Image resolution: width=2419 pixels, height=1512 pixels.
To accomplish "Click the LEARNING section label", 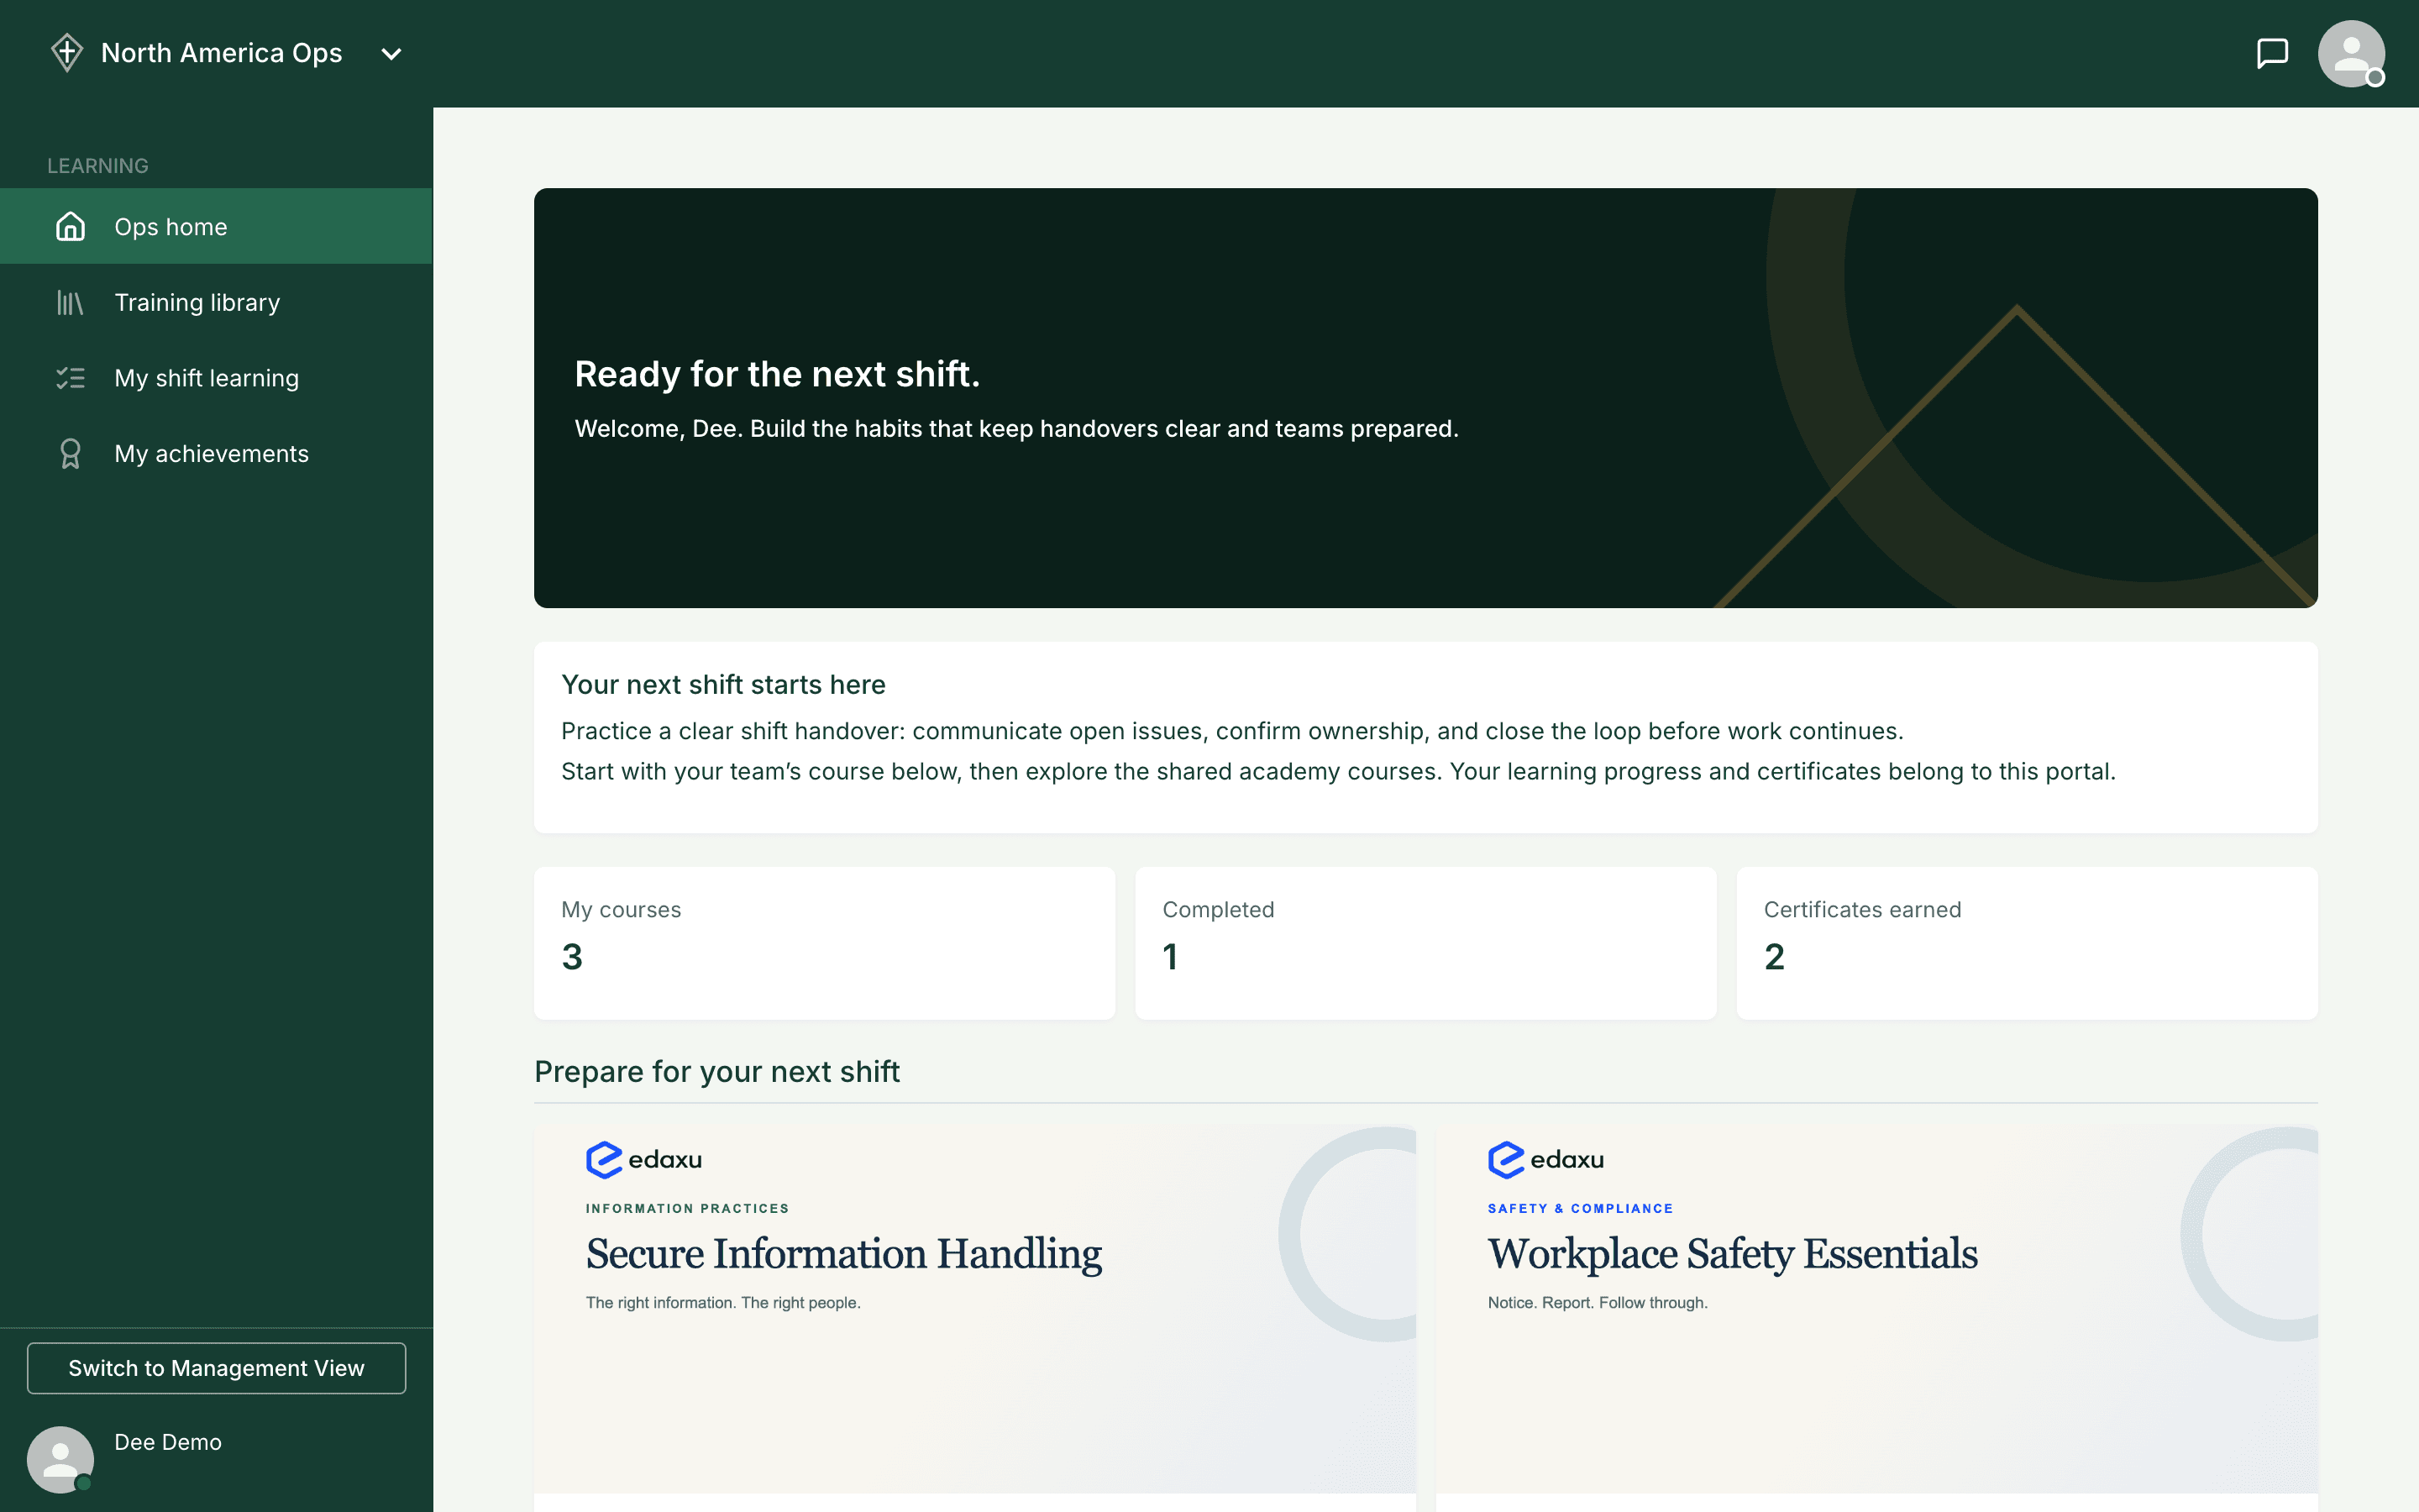I will coord(98,166).
